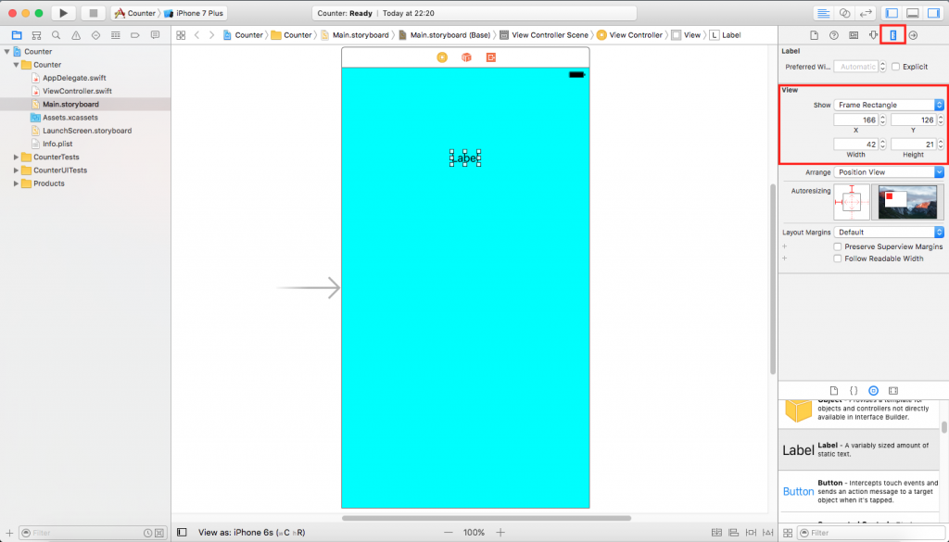Image resolution: width=949 pixels, height=542 pixels.
Task: Open the Issue navigator warning icon
Action: tap(75, 35)
